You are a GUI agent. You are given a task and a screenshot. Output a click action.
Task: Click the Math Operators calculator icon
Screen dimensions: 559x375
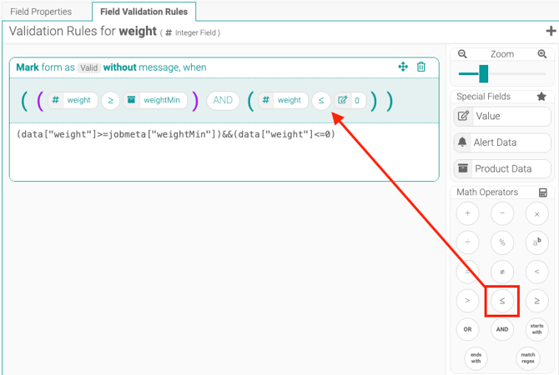tap(542, 192)
